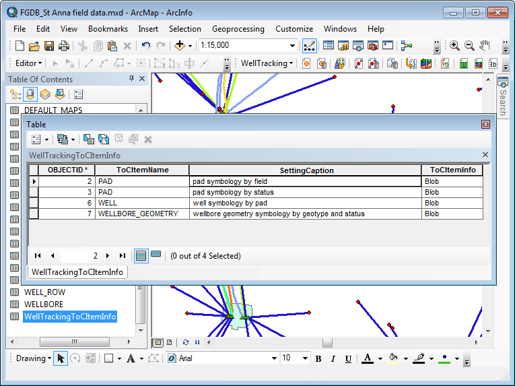
Task: Open the Editor dropdown menu
Action: coord(28,63)
